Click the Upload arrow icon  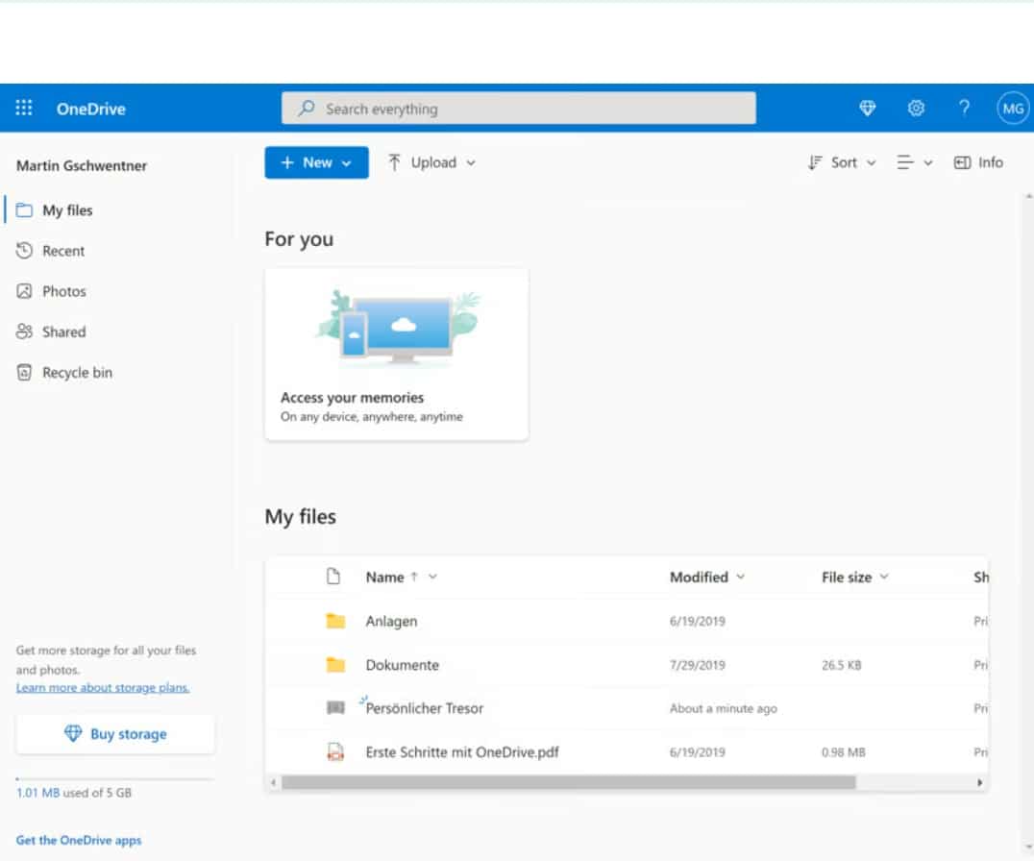[394, 162]
